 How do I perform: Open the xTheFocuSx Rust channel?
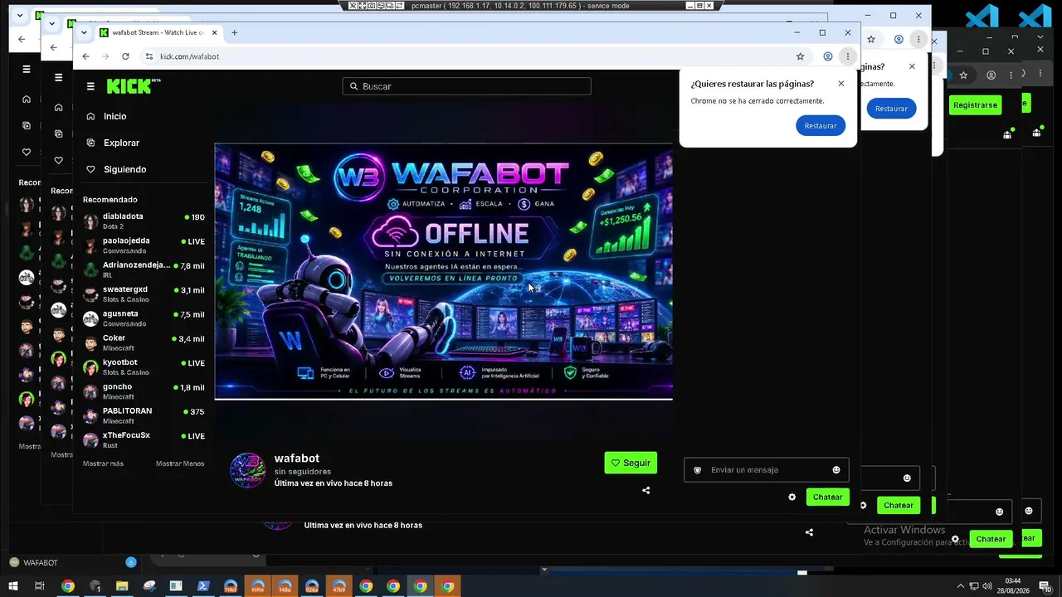[144, 439]
